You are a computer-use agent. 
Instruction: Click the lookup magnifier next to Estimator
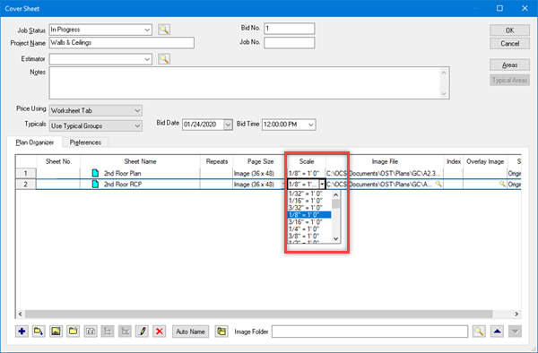click(x=164, y=59)
